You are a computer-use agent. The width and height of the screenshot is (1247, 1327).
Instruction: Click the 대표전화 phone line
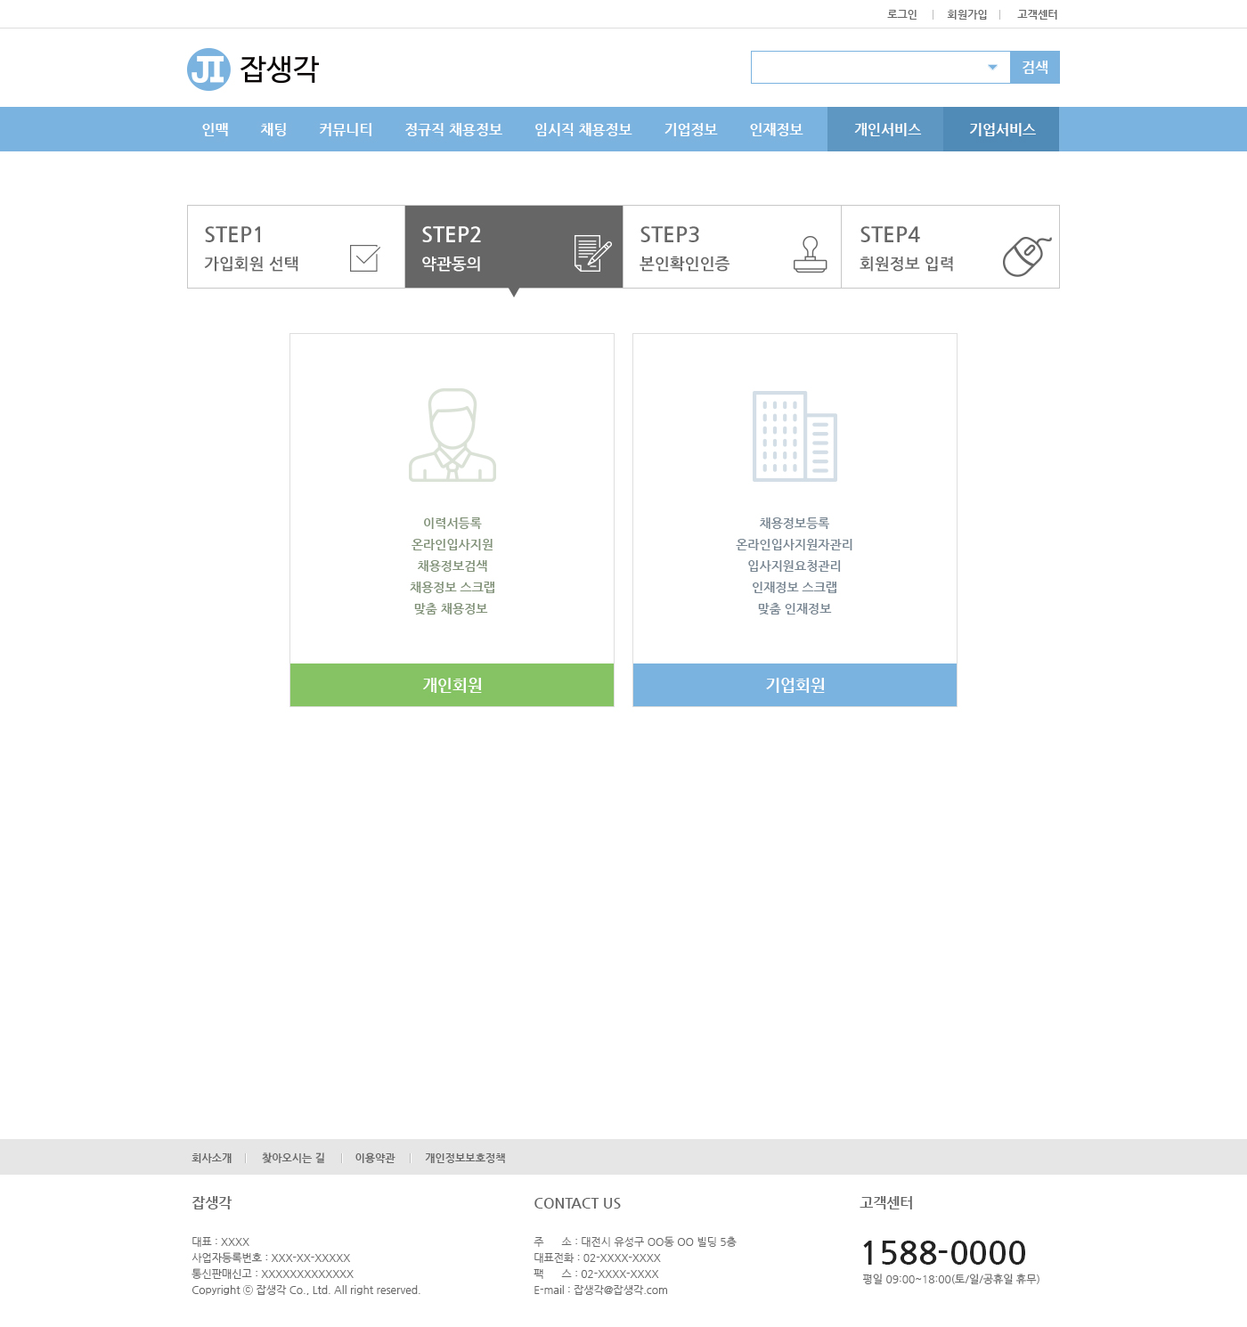click(x=598, y=1258)
